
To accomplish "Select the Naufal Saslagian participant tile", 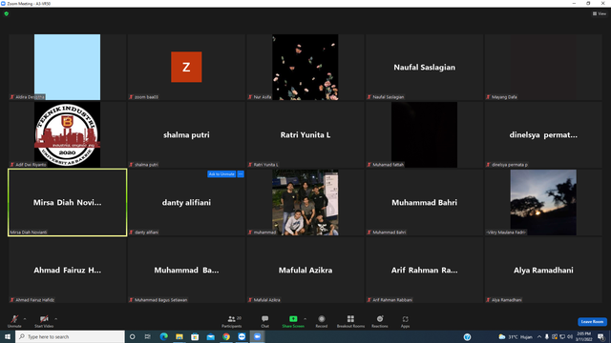I will tap(424, 67).
